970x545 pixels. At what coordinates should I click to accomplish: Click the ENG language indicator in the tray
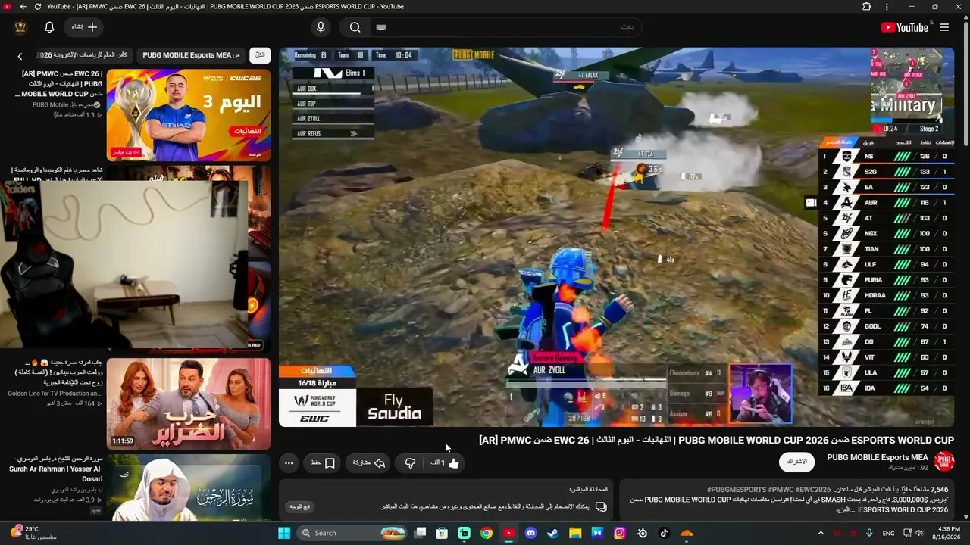click(888, 533)
